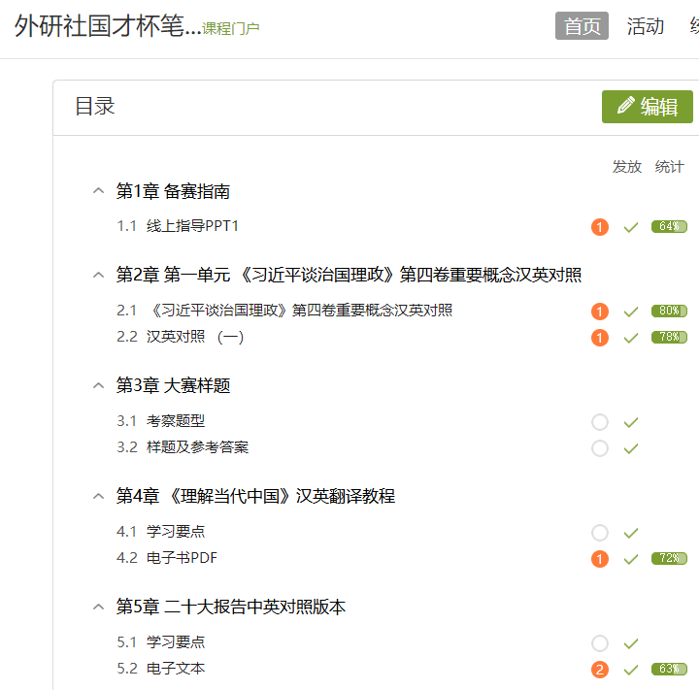The width and height of the screenshot is (699, 690).
Task: Collapse 第1章 备赛指南 chapter
Action: pos(97,191)
